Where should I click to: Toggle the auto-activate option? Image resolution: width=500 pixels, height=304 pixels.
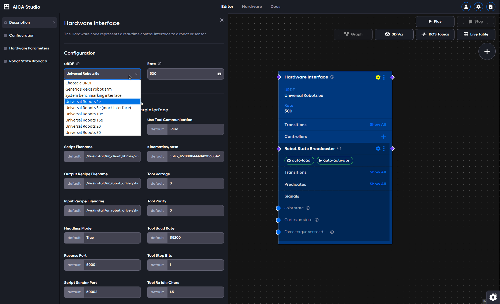pyautogui.click(x=335, y=160)
